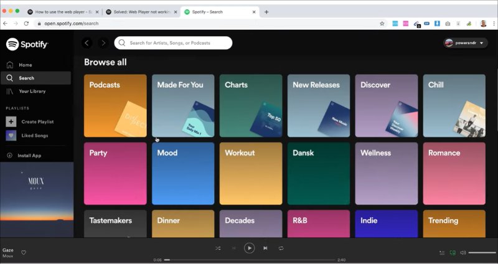Click the Install App text
Image resolution: width=498 pixels, height=264 pixels.
29,156
